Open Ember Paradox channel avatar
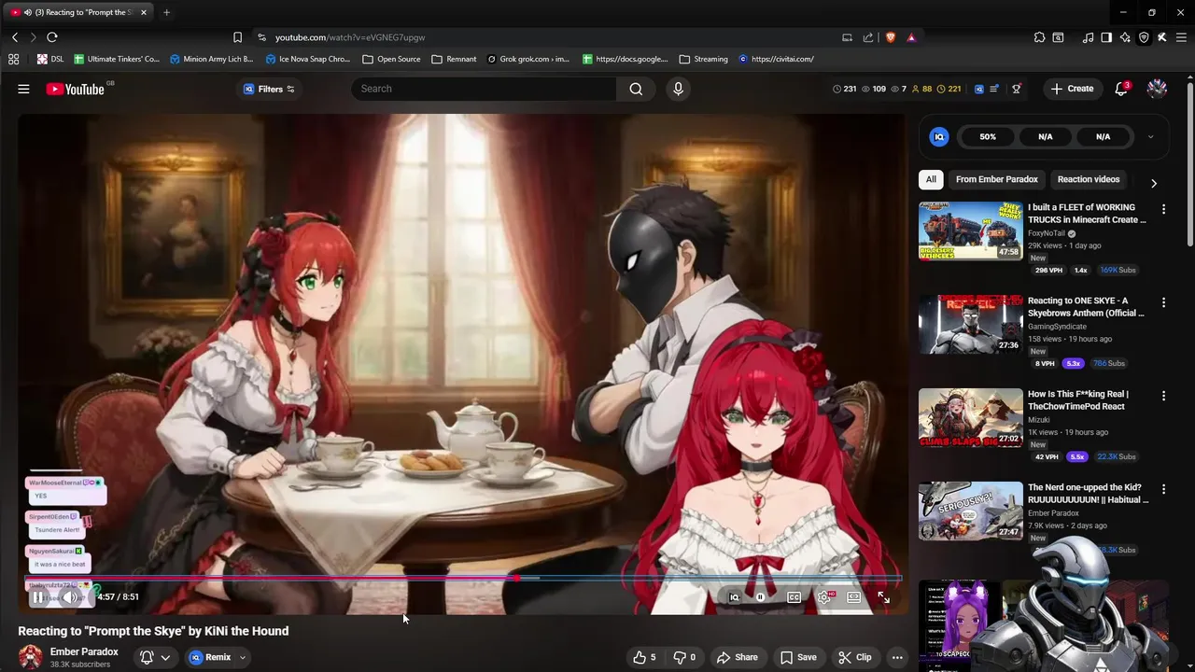The image size is (1195, 672). click(x=31, y=657)
